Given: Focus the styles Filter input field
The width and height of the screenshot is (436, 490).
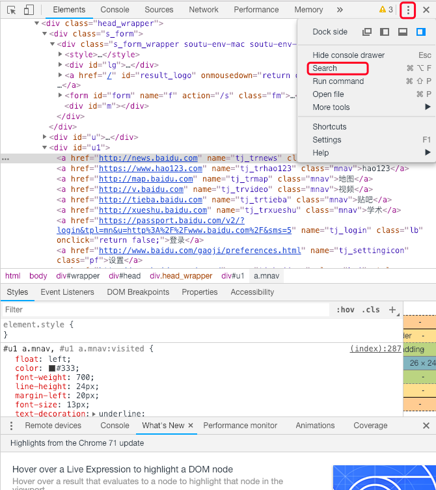Looking at the screenshot, I should [166, 310].
